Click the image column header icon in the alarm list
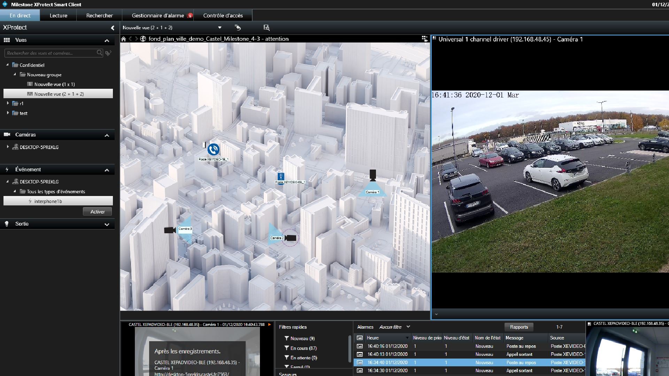 click(360, 338)
